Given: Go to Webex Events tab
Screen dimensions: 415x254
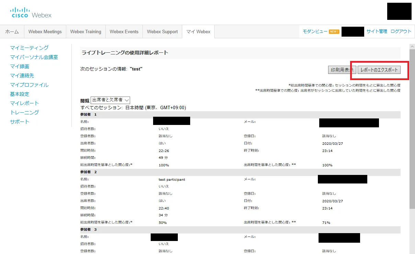Looking at the screenshot, I should tap(124, 31).
